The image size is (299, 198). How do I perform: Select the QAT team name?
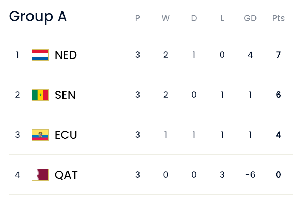pos(66,175)
